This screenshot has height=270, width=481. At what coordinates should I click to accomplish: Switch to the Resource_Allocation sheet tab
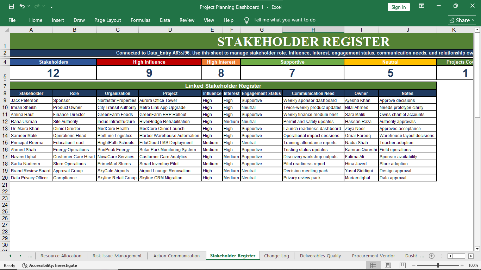[x=61, y=256]
